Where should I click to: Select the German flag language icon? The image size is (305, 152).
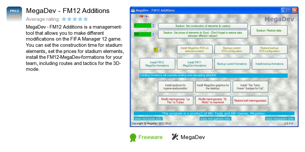[141, 17]
